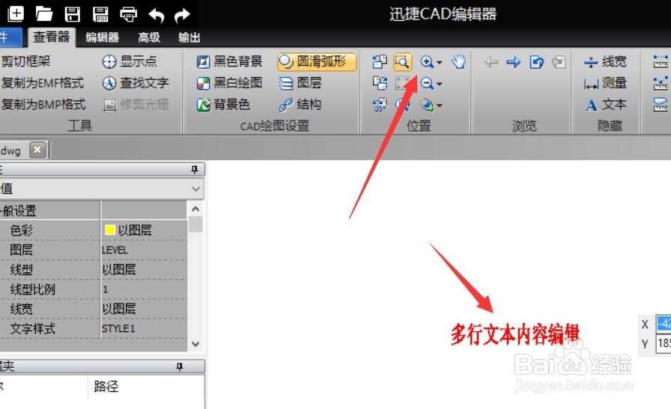671x409 pixels.
Task: Undo the last action
Action: coord(156,16)
